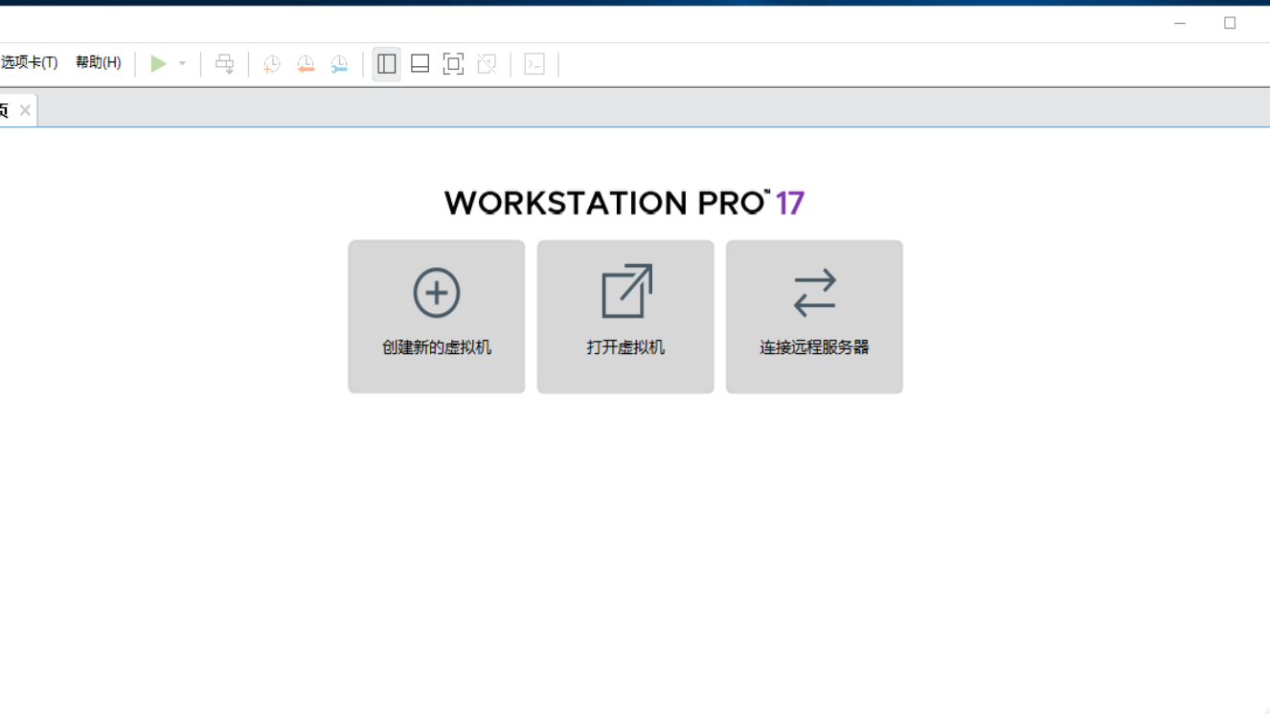Select 打开虚拟机 to open a VM
Image resolution: width=1270 pixels, height=714 pixels.
(625, 347)
